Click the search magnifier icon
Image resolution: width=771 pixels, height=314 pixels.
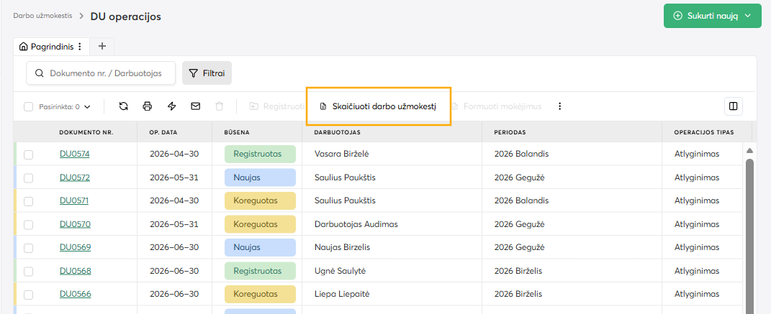[40, 73]
